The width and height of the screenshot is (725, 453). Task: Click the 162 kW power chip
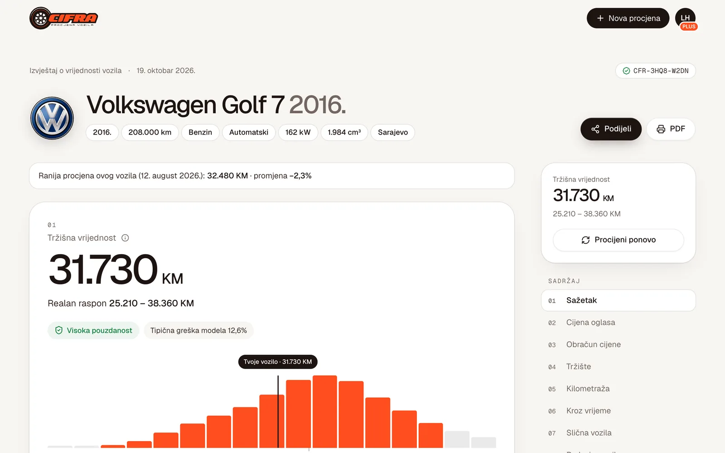298,132
